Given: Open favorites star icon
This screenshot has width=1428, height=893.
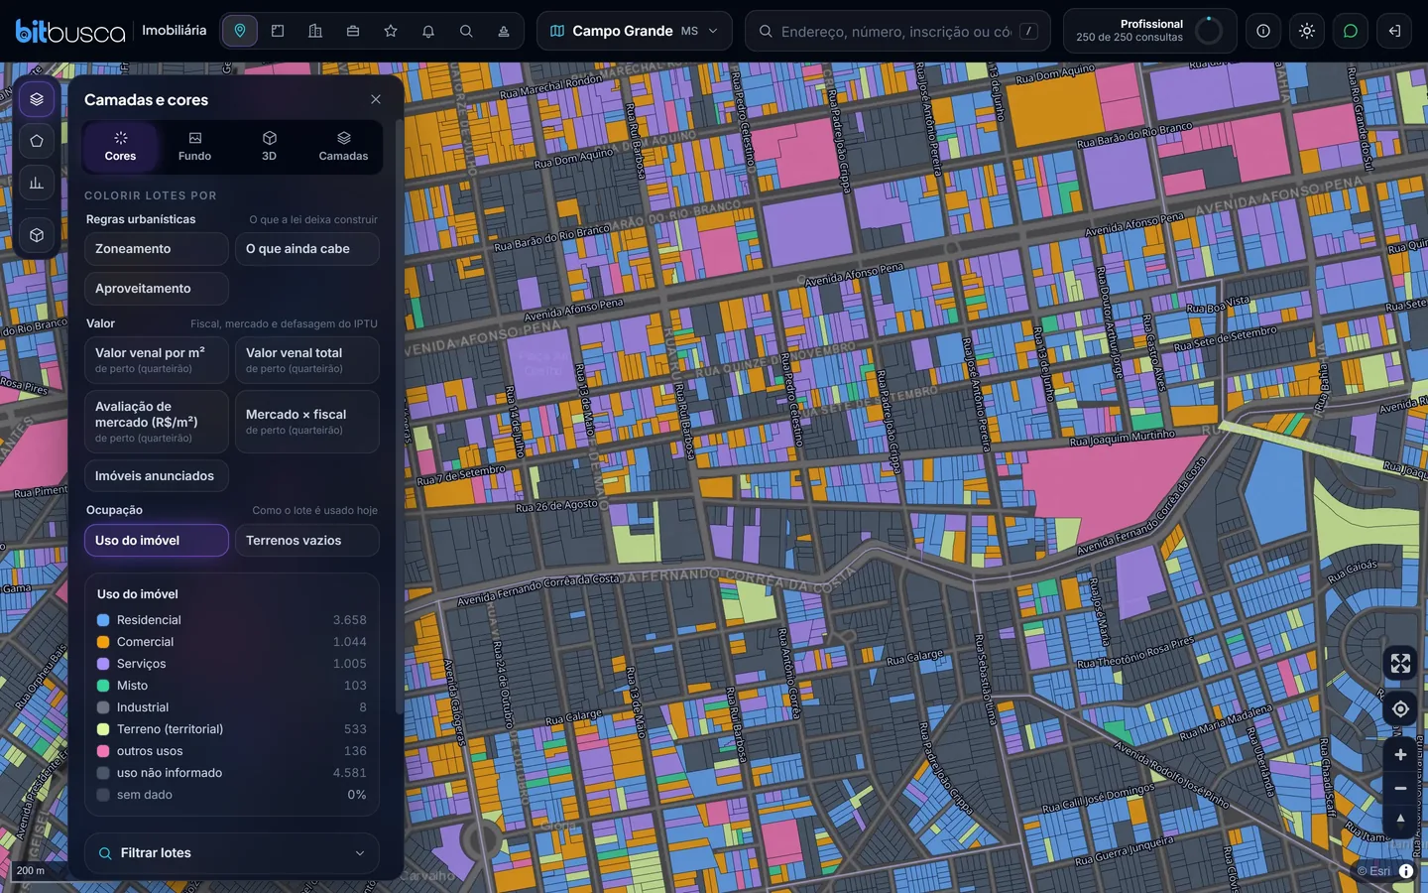Looking at the screenshot, I should (x=391, y=31).
